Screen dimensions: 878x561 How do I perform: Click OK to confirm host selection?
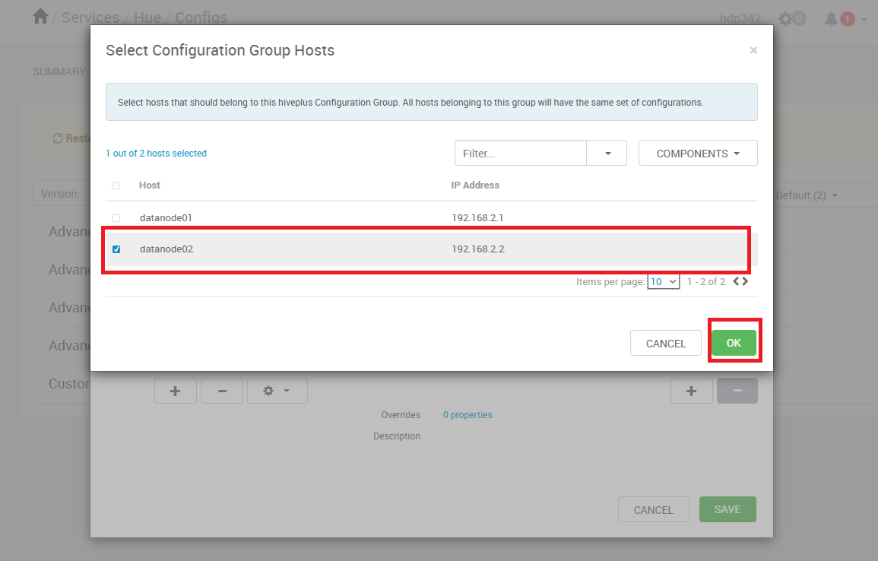[734, 343]
